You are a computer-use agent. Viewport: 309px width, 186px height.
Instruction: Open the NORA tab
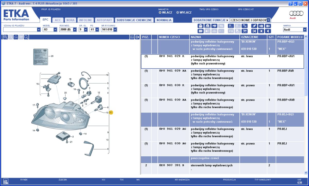[x=71, y=20]
